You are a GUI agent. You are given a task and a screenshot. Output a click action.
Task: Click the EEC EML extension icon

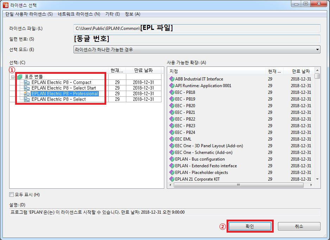pos(172,139)
